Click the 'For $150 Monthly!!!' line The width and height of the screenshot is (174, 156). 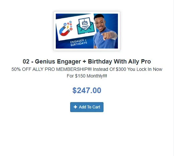(87, 76)
